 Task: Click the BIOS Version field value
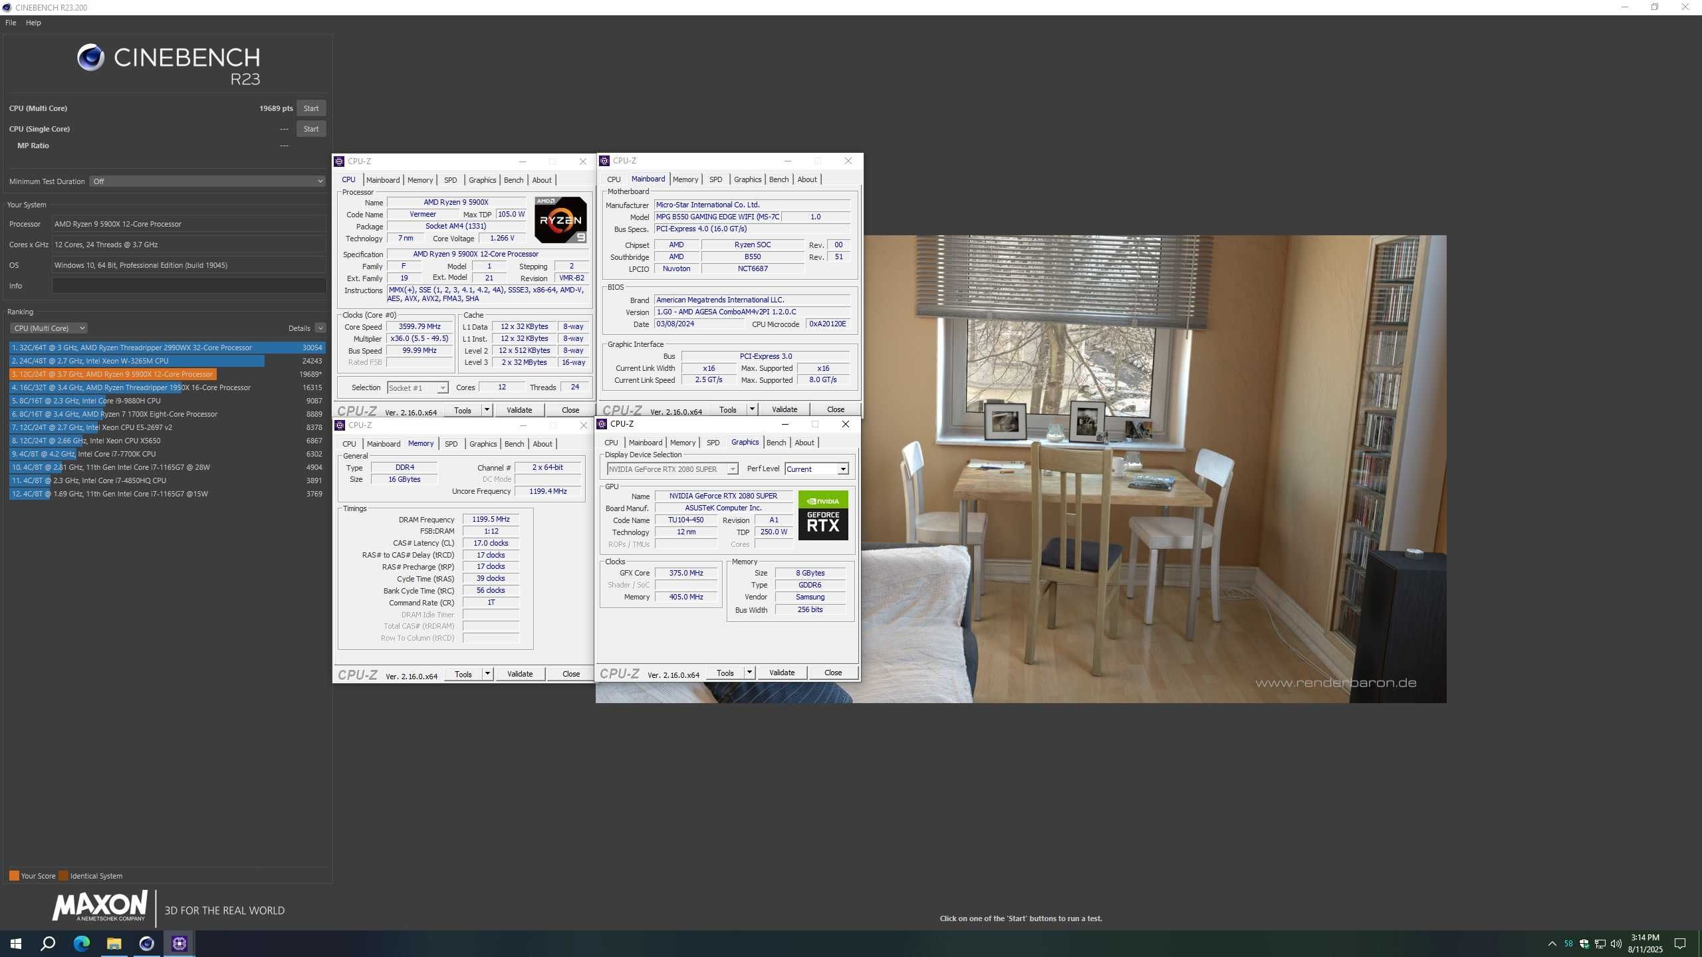click(752, 312)
